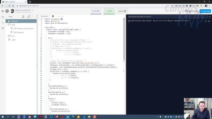Switch to Chrome in the taskbar
The image size is (212, 119).
point(68,117)
